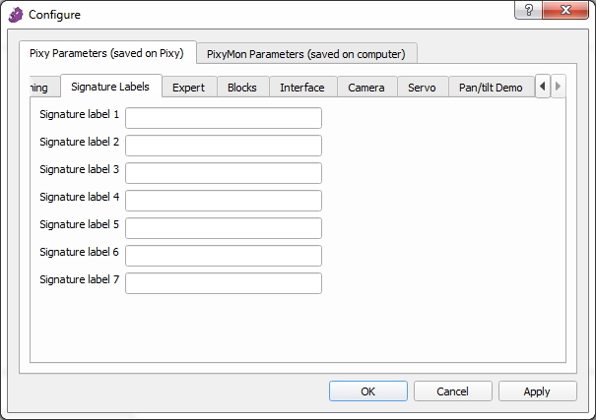The width and height of the screenshot is (596, 420).
Task: Select the Signature label 7 input
Action: point(224,283)
